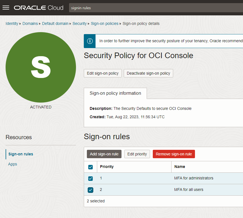This screenshot has height=218, width=243.
Task: Navigate to Domains breadcrumb link
Action: pos(30,23)
